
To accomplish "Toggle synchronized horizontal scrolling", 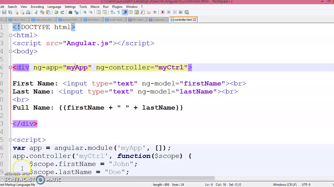I will pyautogui.click(x=104, y=12).
